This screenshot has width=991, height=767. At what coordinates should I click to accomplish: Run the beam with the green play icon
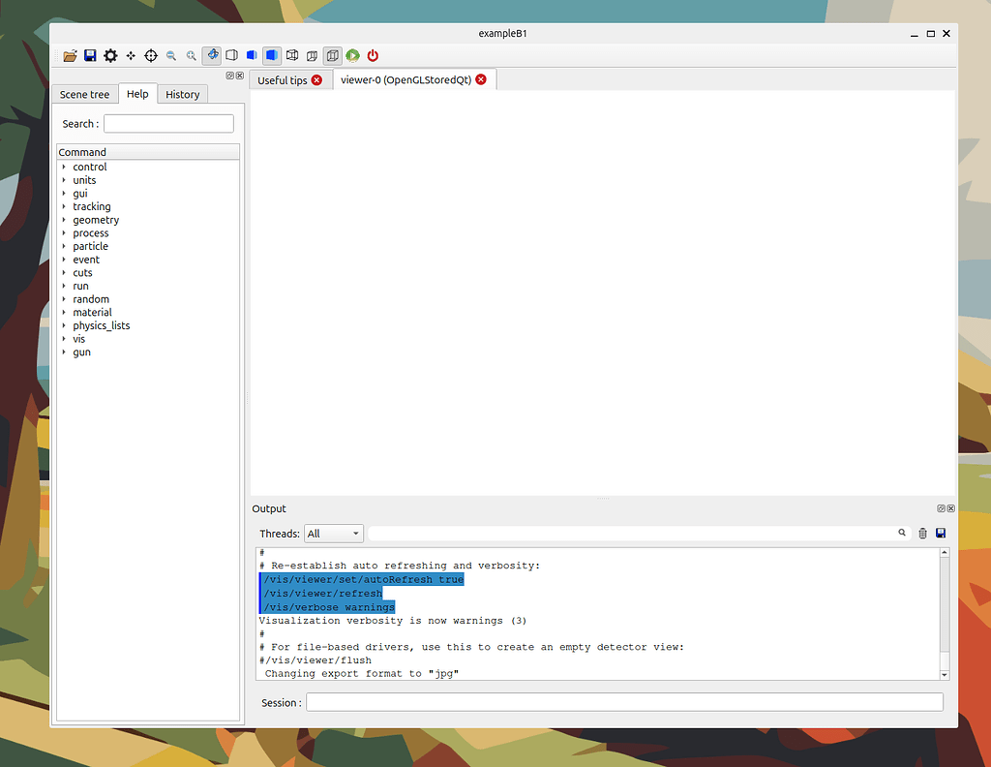[352, 55]
